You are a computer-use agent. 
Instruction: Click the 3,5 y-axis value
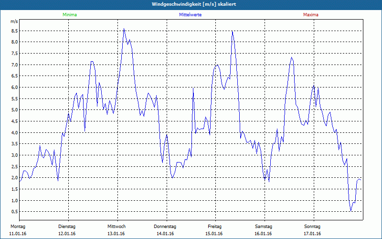[x=14, y=144]
